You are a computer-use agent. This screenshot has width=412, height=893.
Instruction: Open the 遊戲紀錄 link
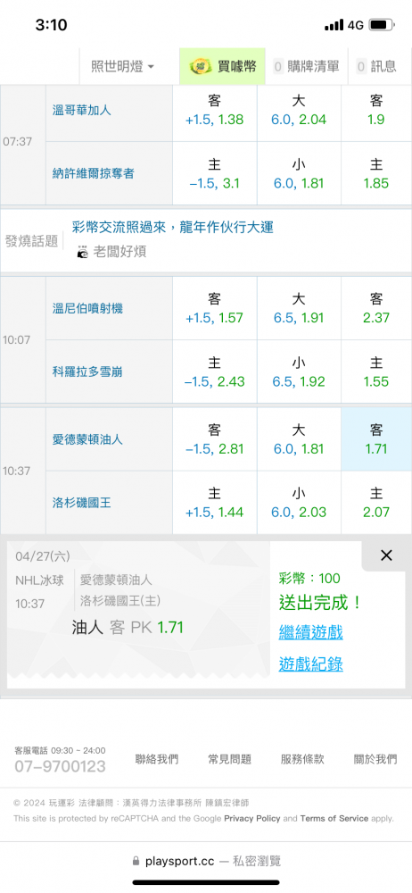tap(310, 663)
